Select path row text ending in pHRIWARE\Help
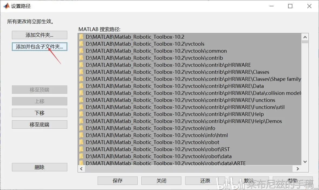 [x=175, y=114]
